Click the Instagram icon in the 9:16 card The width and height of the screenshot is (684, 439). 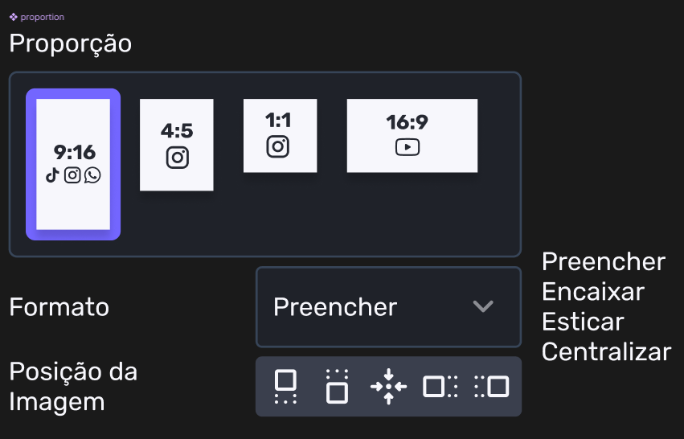point(72,174)
